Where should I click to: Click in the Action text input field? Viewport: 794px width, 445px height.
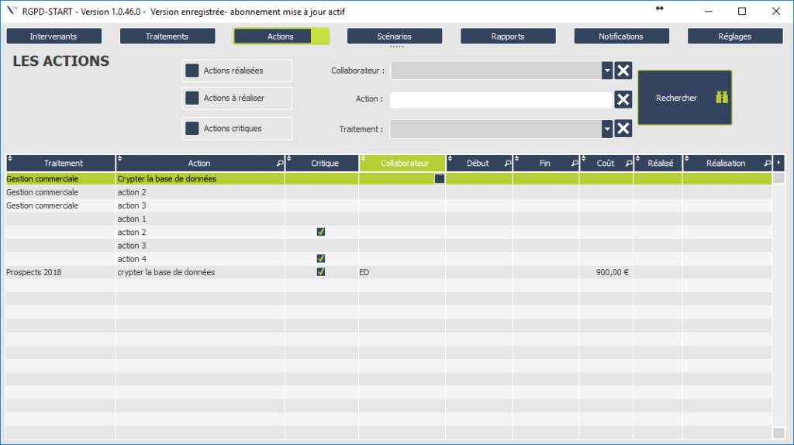tap(502, 99)
